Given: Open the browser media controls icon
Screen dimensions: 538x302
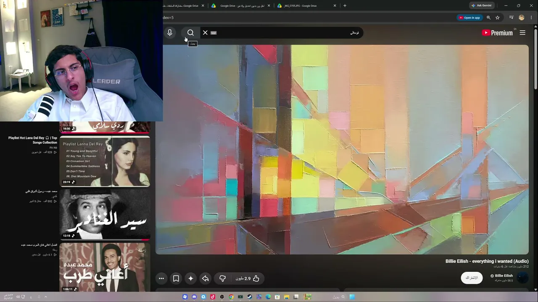Looking at the screenshot, I should pyautogui.click(x=511, y=18).
